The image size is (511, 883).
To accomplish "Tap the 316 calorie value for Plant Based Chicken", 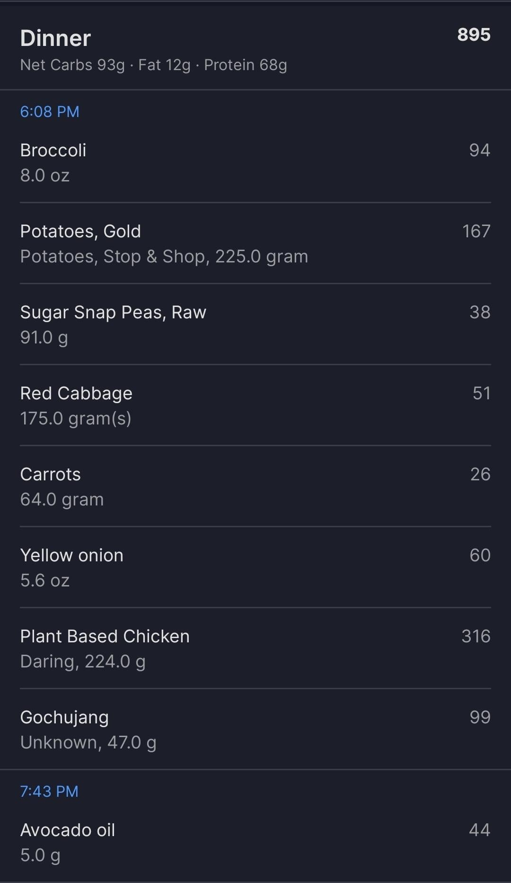I will click(476, 636).
